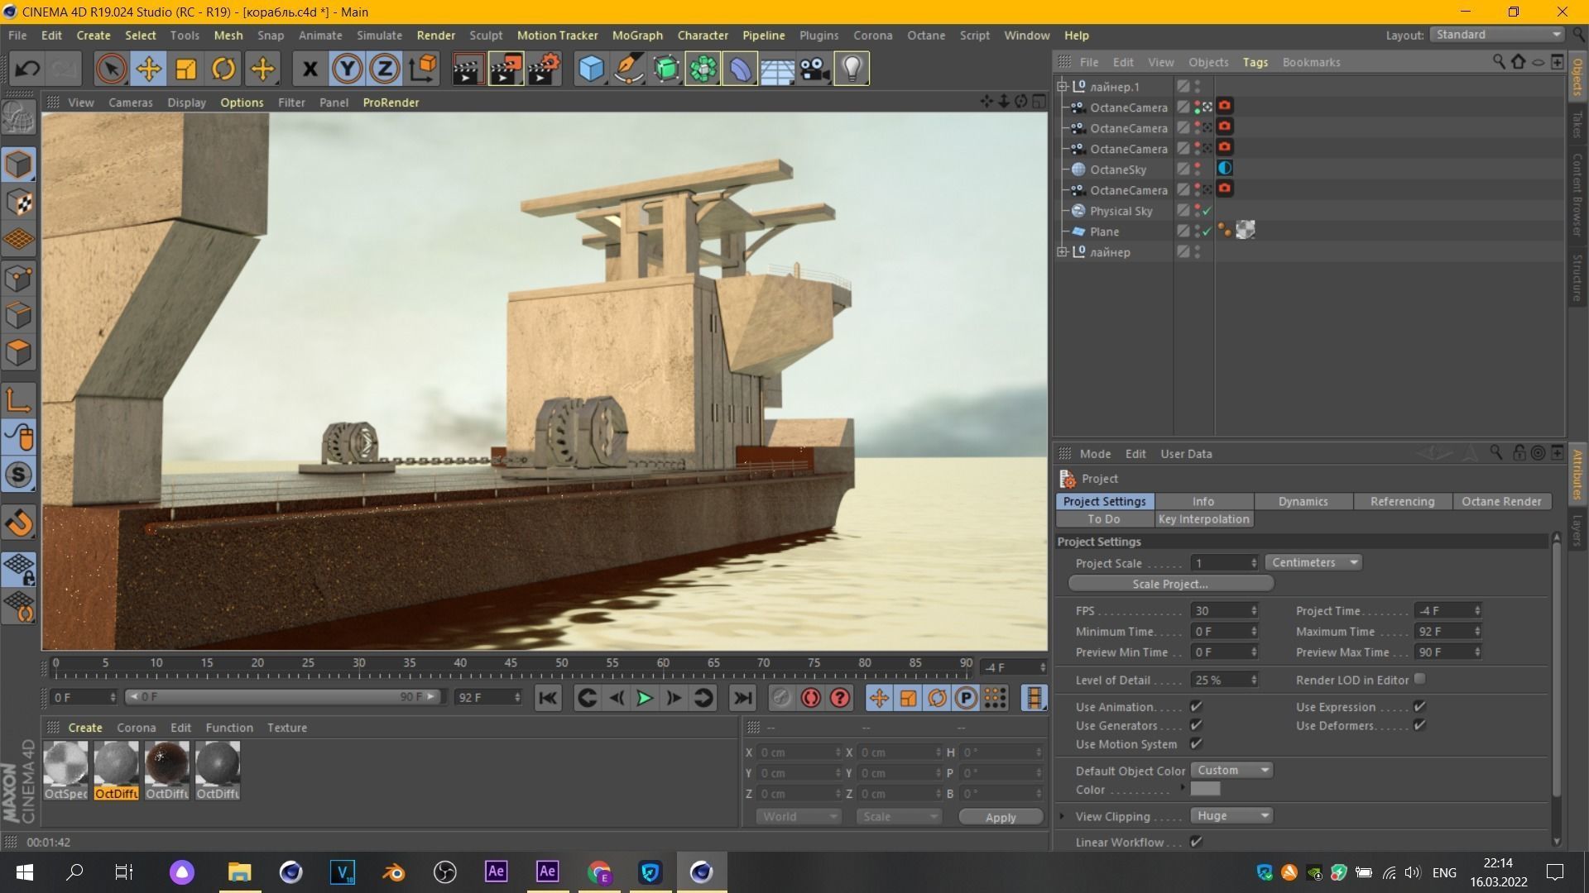Select Texture mode checkered cube icon
This screenshot has width=1589, height=893.
pyautogui.click(x=19, y=203)
